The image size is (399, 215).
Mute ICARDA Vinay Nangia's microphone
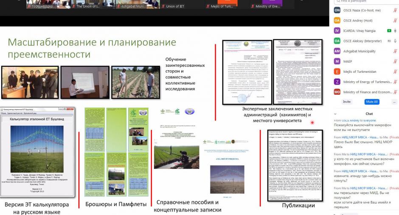point(395,31)
